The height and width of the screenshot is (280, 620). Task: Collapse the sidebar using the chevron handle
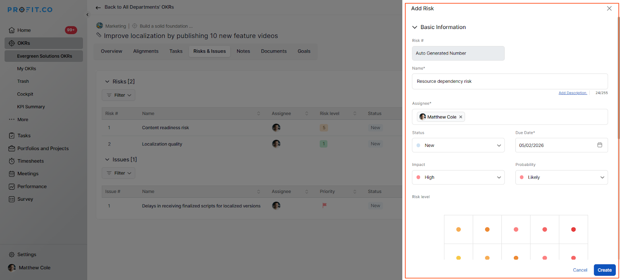coord(87,15)
